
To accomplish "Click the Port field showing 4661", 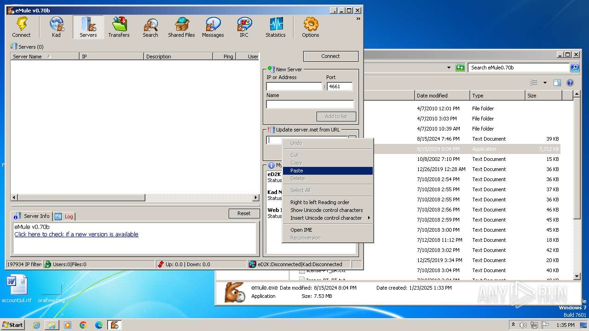I will coord(340,86).
